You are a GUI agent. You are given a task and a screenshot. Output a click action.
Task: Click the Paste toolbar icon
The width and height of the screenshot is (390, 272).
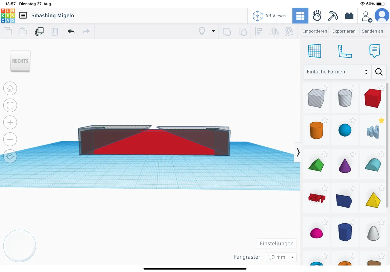pos(23,31)
